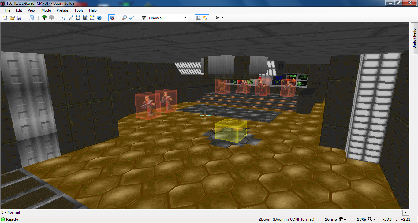Toggle snap to grid button
The width and height of the screenshot is (418, 223).
[198, 18]
